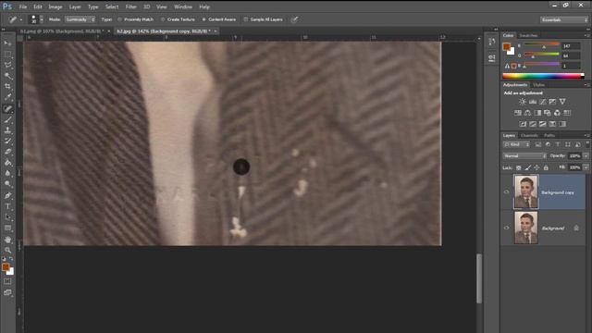Viewport: 592px width, 333px height.
Task: Open the History panel icon
Action: 491,42
